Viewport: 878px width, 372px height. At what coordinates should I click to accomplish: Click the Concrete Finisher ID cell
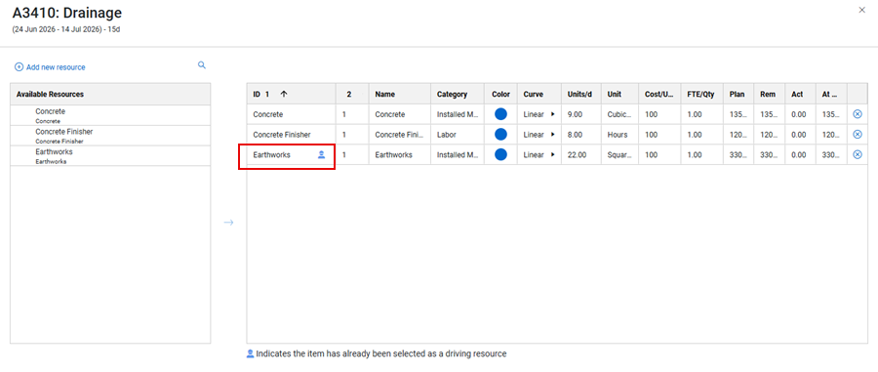tap(291, 135)
